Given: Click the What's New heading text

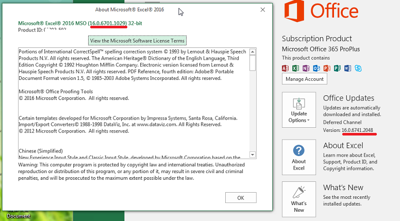Looking at the screenshot, I should pyautogui.click(x=343, y=188).
